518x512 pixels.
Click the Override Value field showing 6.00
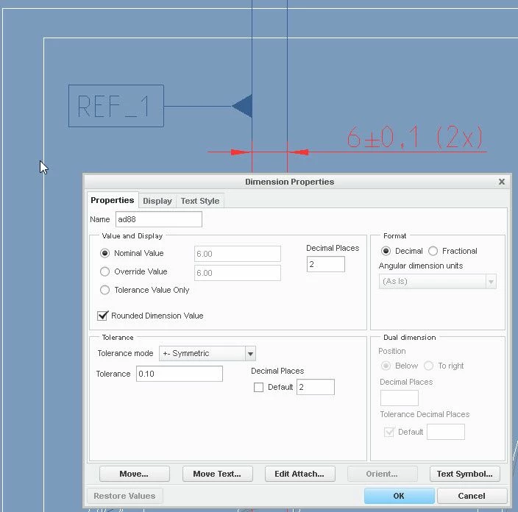tap(238, 273)
